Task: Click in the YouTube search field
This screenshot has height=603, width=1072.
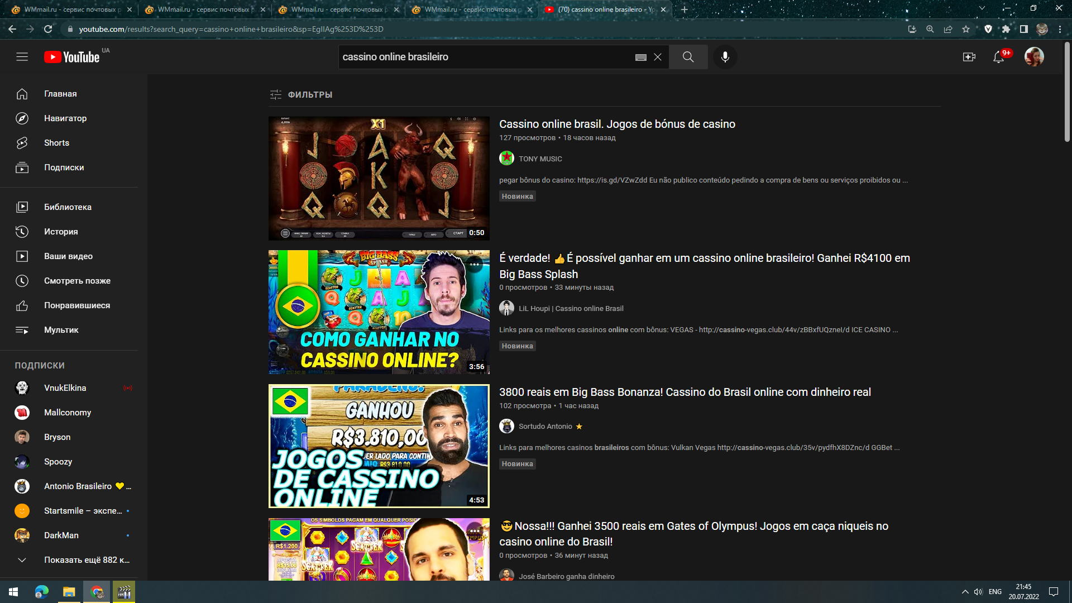Action: (486, 57)
